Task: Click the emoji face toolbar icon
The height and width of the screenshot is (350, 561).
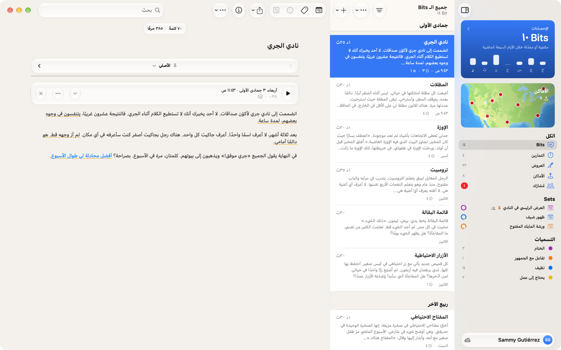Action: [290, 10]
